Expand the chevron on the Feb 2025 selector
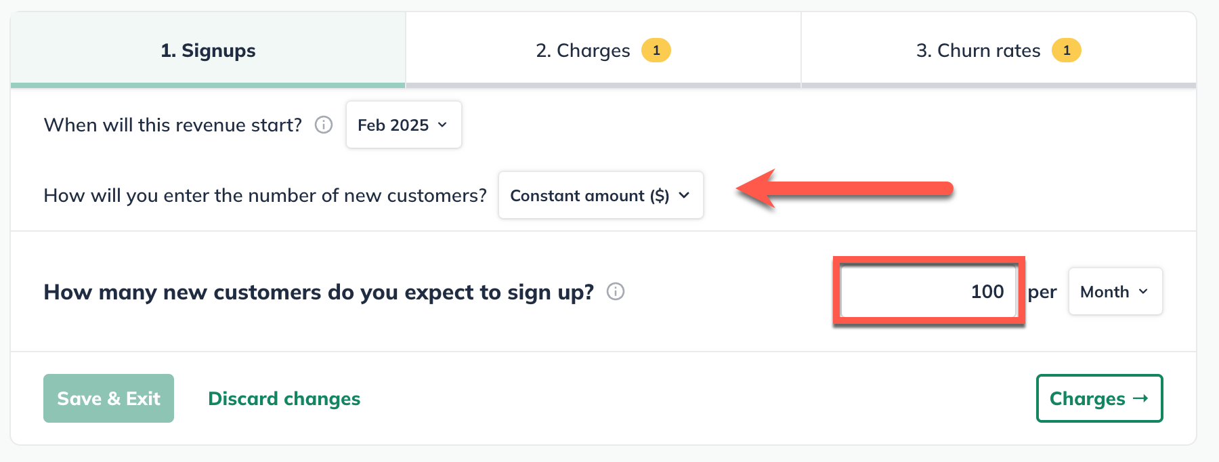This screenshot has width=1219, height=462. point(442,125)
